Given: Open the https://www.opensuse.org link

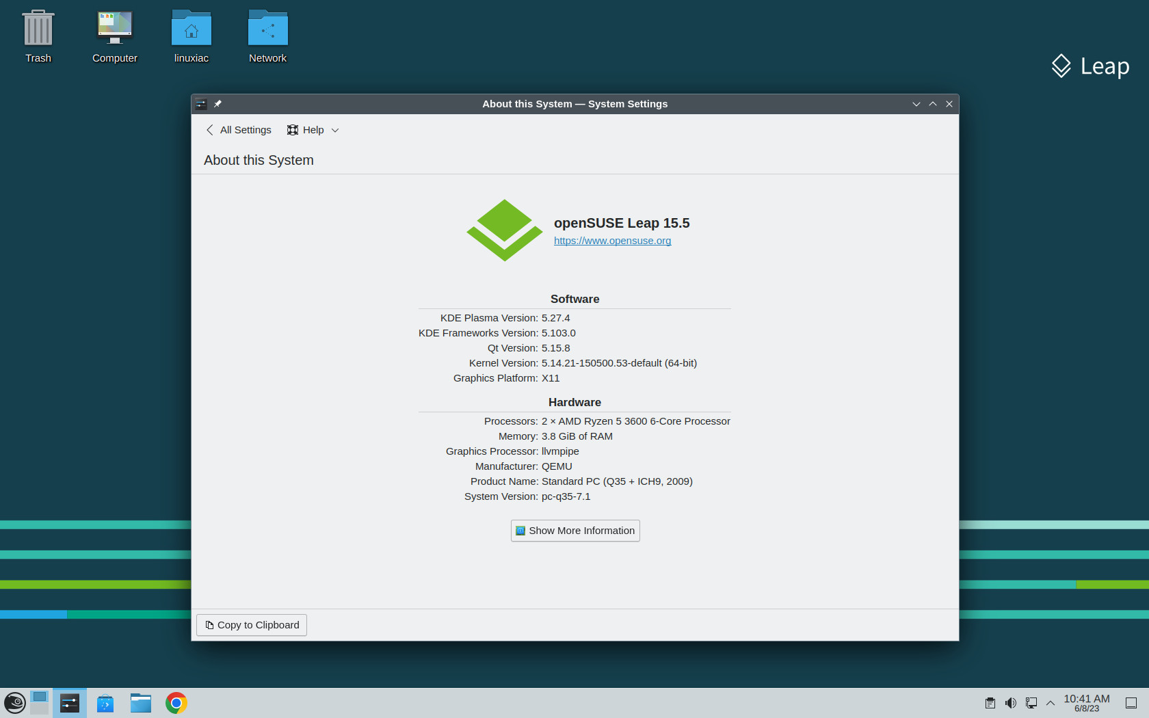Looking at the screenshot, I should click(612, 241).
